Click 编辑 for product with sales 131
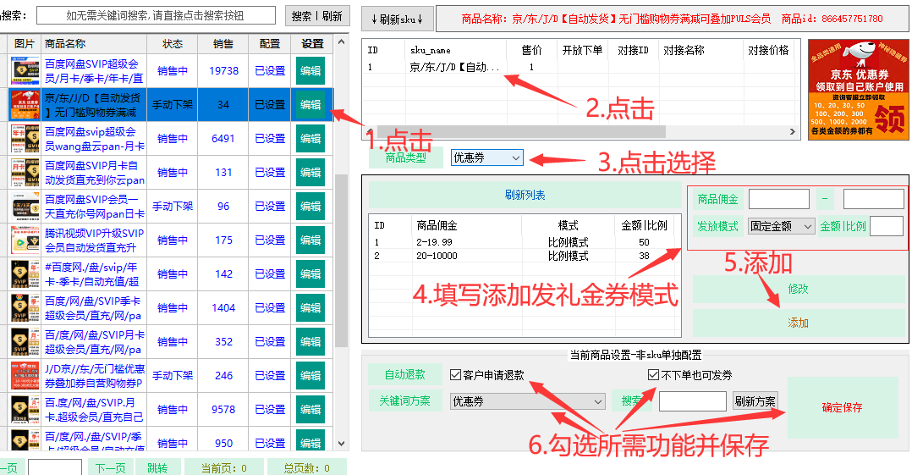This screenshot has width=912, height=475. (310, 173)
